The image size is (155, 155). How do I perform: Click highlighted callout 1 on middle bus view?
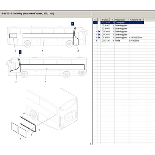20,52
